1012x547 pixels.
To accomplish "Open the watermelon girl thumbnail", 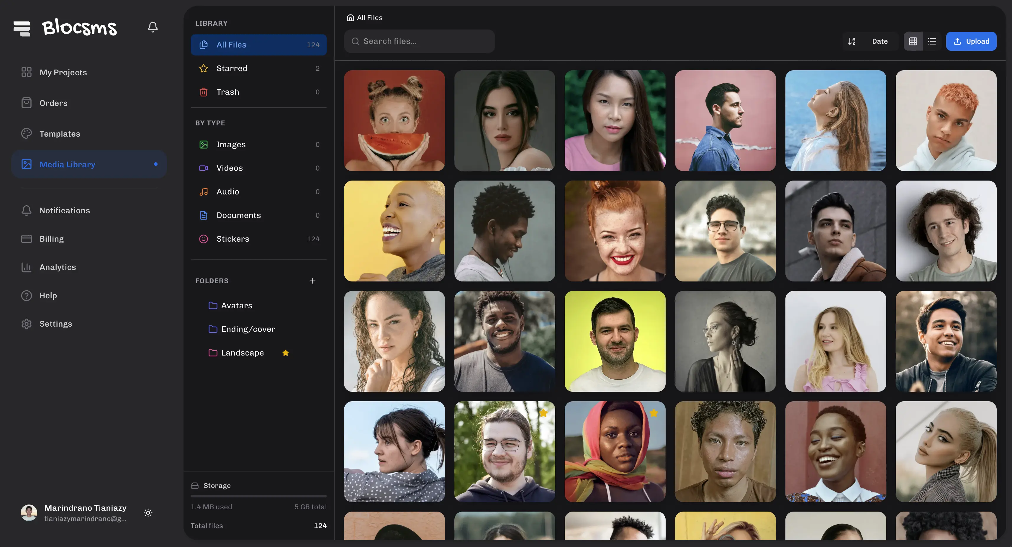I will pos(394,121).
